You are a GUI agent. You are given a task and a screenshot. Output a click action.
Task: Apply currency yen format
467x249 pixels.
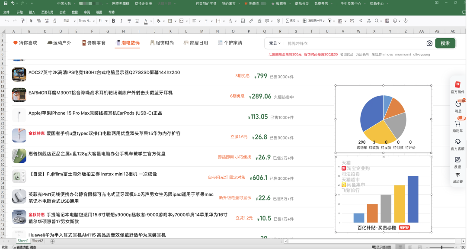point(31,21)
